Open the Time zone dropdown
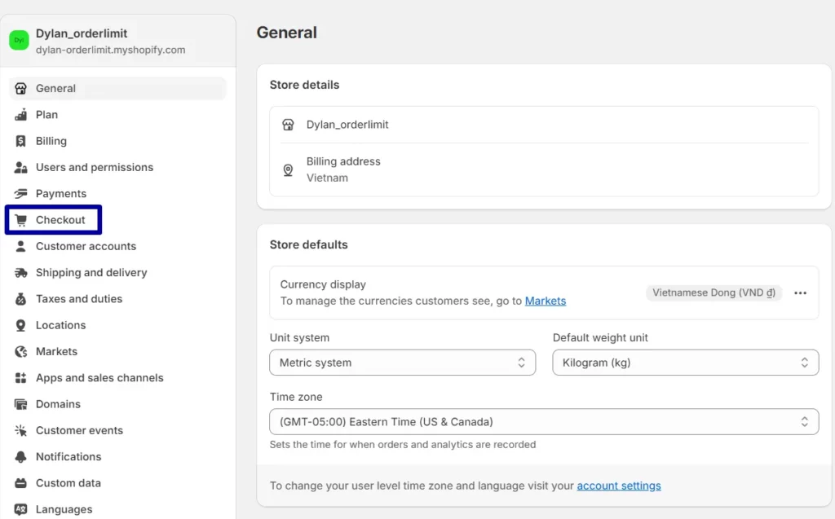835x519 pixels. (x=544, y=421)
